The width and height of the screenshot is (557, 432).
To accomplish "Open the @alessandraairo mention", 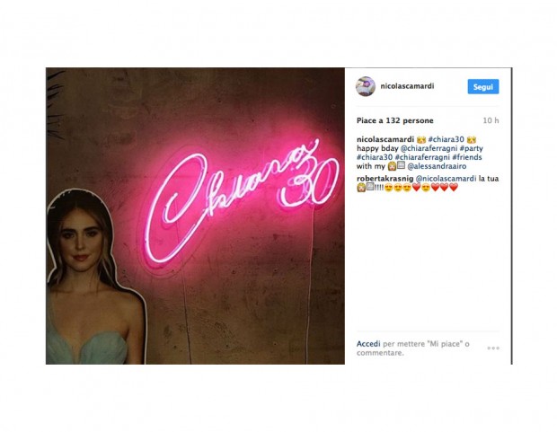I will pyautogui.click(x=437, y=166).
